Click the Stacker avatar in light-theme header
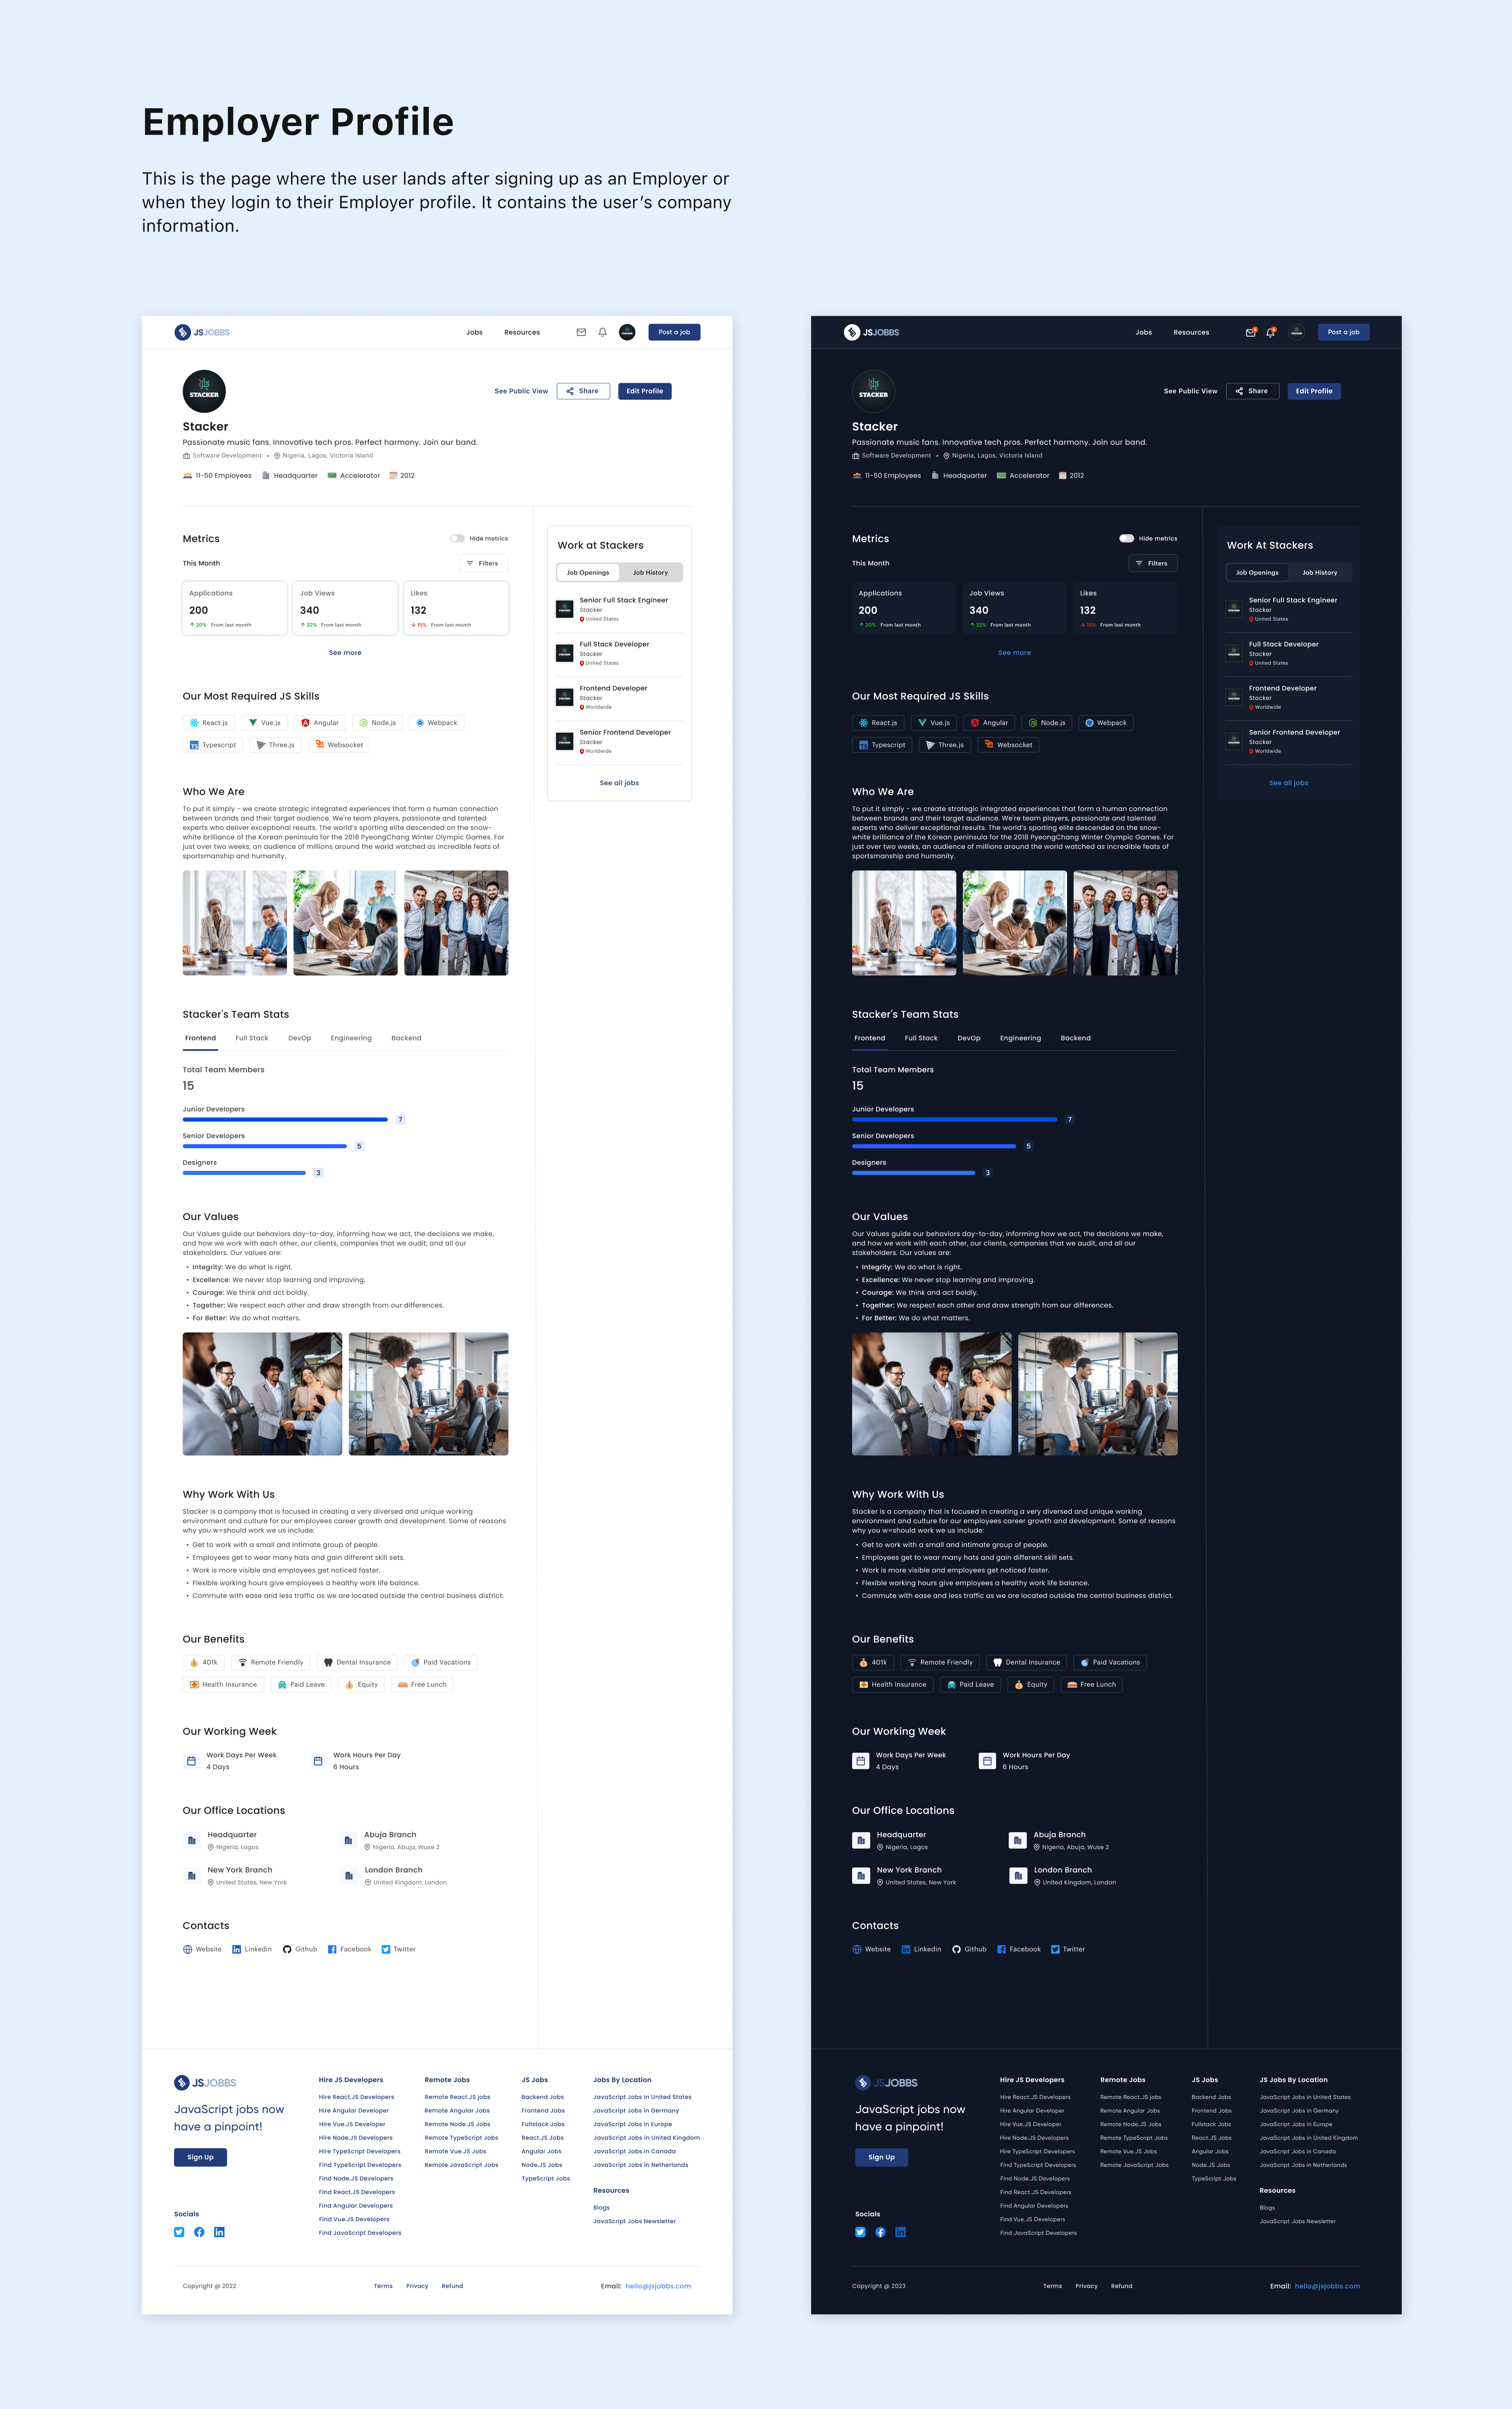The image size is (1512, 2409). (627, 332)
